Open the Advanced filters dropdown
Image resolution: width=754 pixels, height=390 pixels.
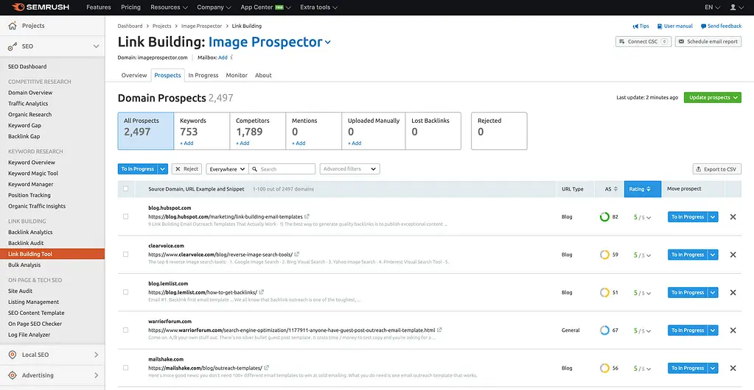(350, 169)
